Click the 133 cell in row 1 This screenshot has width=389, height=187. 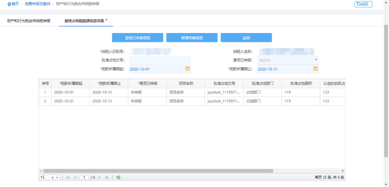333,92
